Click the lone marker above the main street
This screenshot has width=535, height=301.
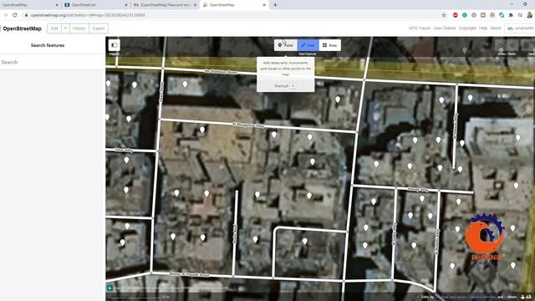pyautogui.click(x=465, y=50)
